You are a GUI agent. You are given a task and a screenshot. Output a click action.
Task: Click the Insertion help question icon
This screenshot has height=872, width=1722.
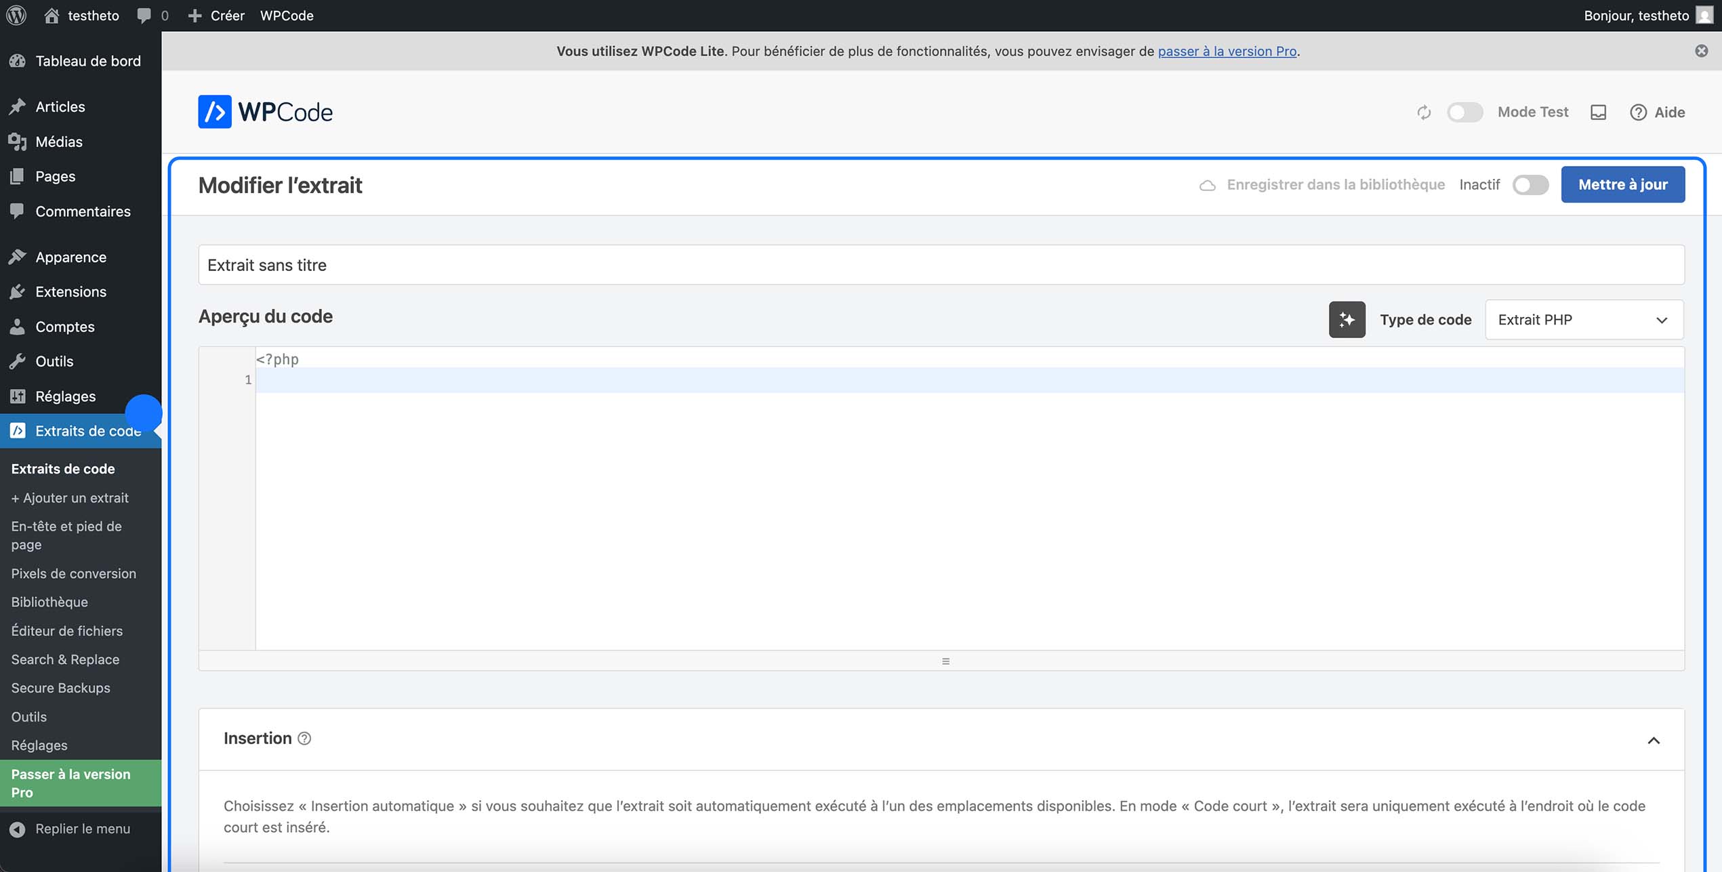coord(304,739)
